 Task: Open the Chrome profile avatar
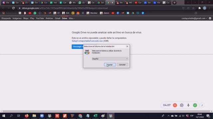coord(204,8)
